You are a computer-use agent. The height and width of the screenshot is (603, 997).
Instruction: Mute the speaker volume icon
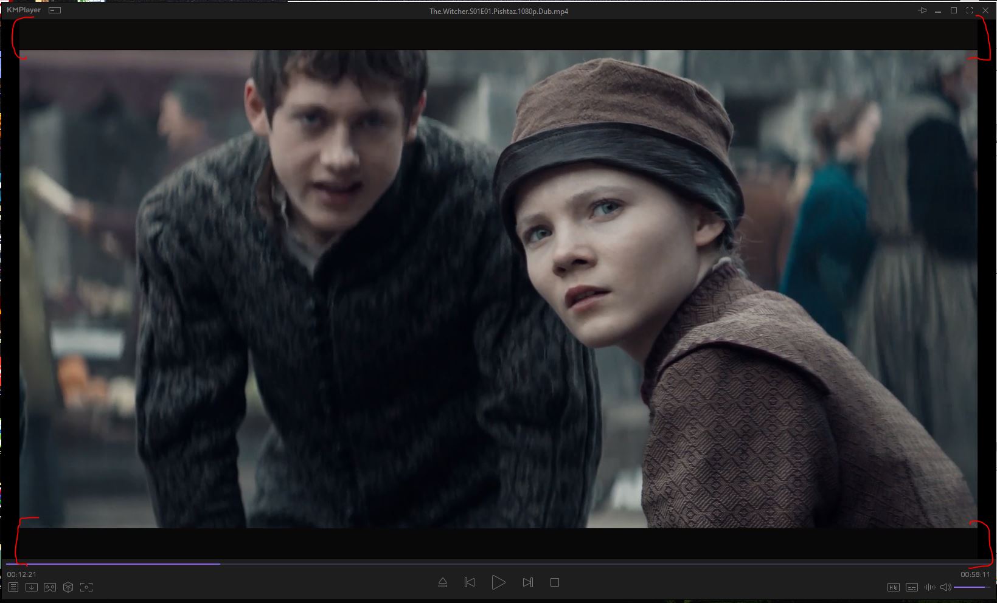tap(945, 587)
